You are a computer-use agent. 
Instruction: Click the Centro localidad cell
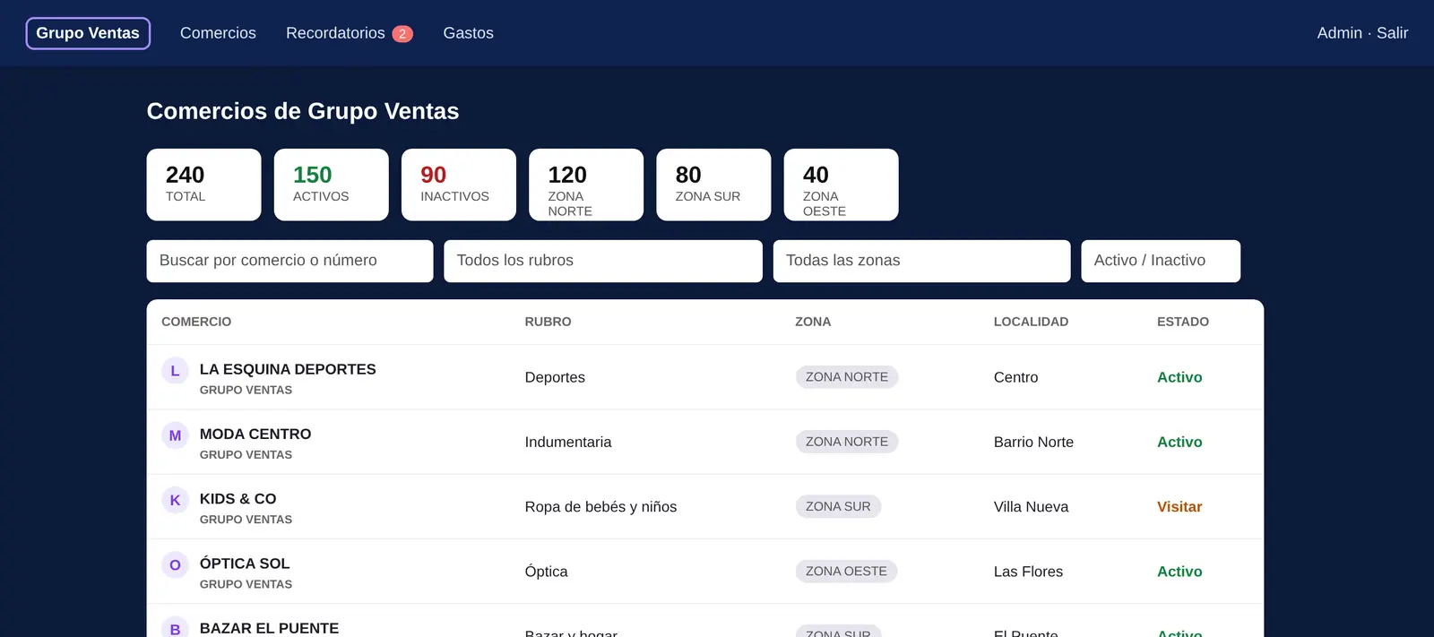(x=1015, y=377)
